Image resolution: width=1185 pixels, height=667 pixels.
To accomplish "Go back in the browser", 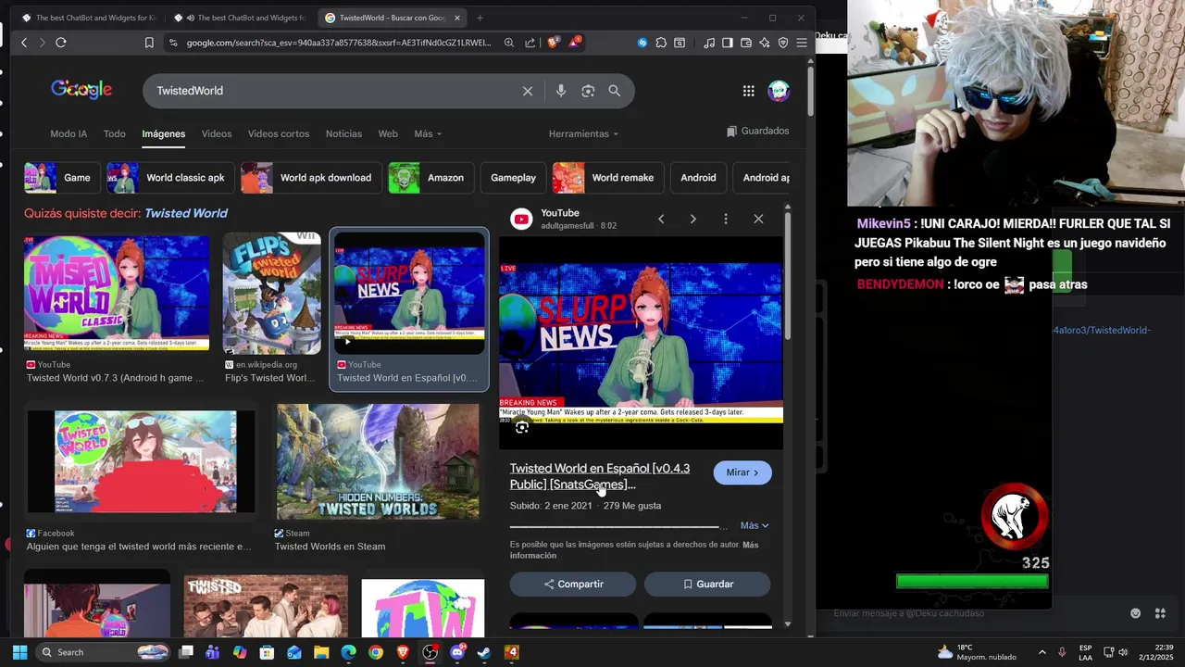I will pyautogui.click(x=24, y=43).
